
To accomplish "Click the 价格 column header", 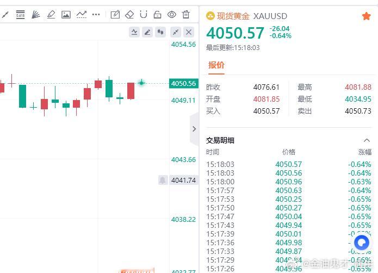I will point(289,152).
